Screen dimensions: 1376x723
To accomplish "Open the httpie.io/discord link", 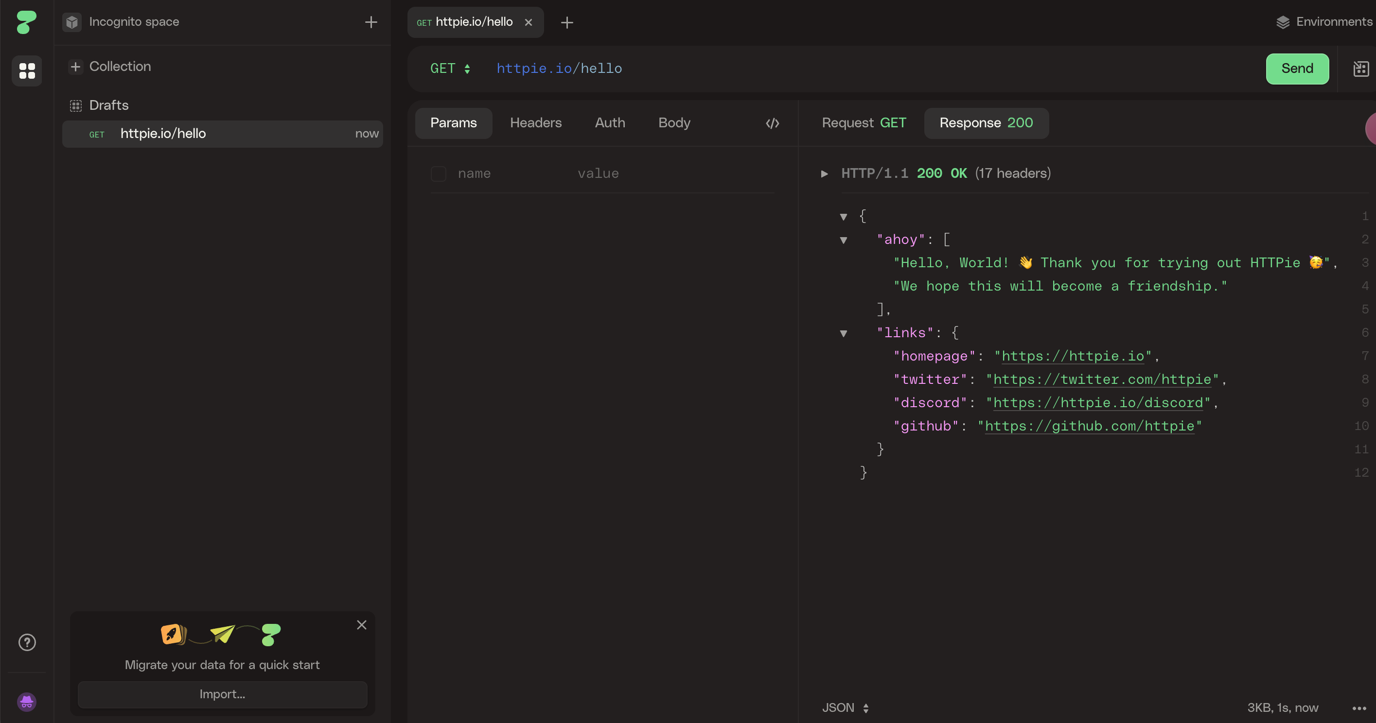I will click(x=1098, y=403).
